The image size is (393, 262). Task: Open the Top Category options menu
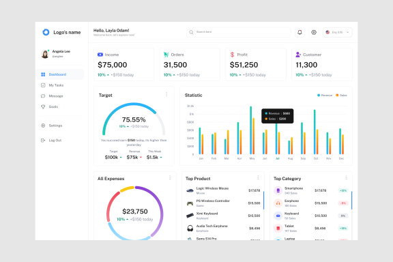tap(346, 178)
